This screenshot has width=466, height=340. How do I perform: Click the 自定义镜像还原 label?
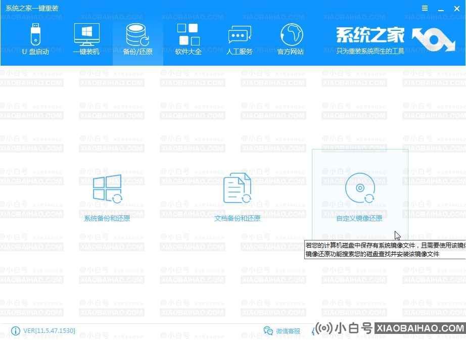(x=359, y=219)
